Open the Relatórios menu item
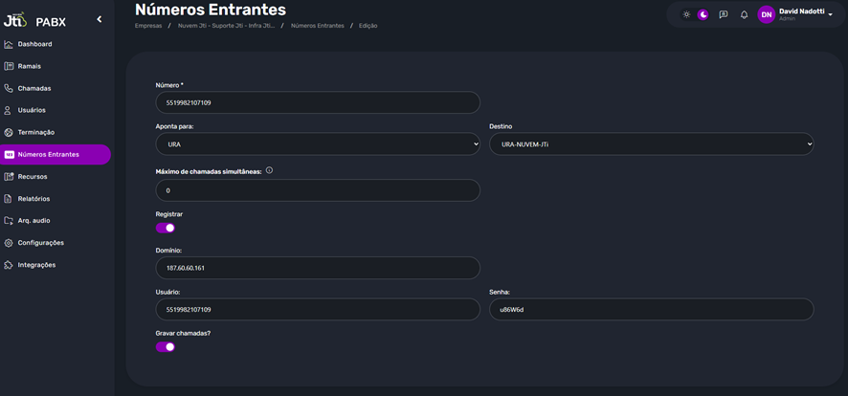Screen dimensions: 848x396 pyautogui.click(x=33, y=199)
